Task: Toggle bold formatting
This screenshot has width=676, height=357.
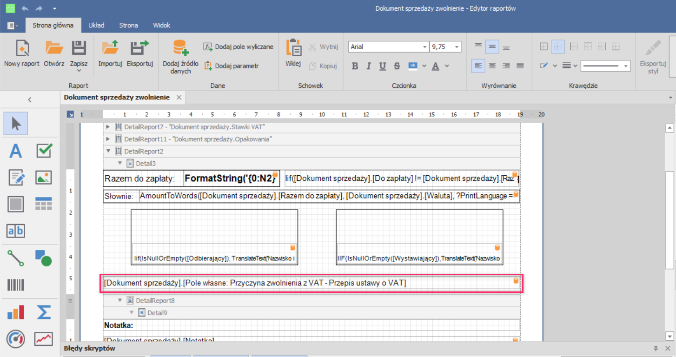Action: pyautogui.click(x=355, y=66)
